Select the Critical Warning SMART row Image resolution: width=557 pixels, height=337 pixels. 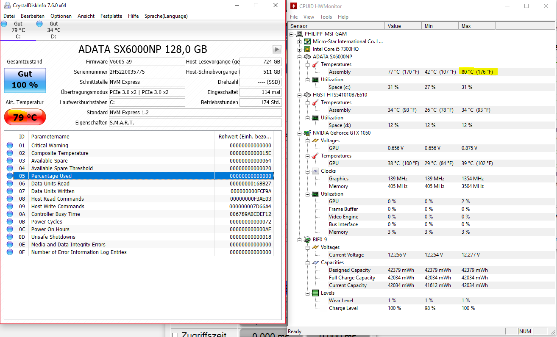139,146
